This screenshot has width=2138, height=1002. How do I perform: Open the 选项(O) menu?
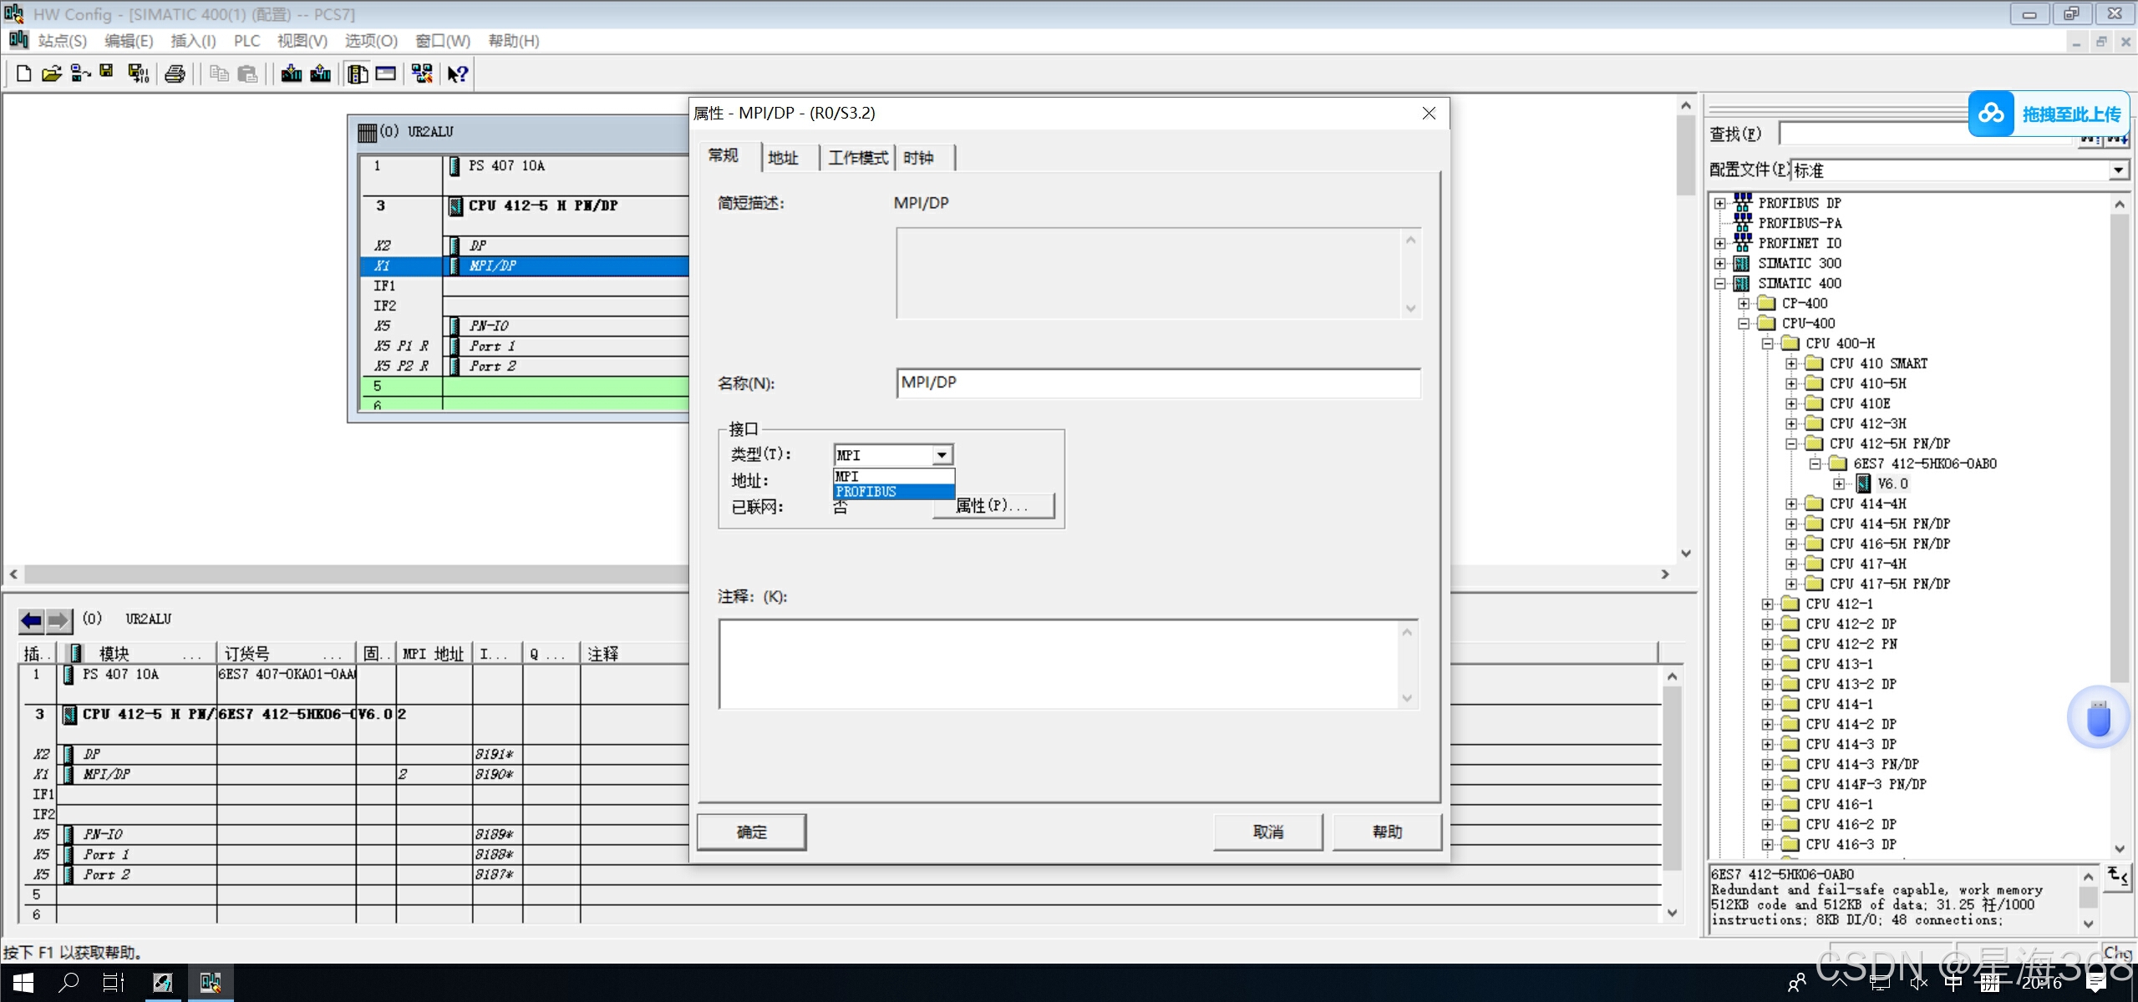tap(371, 41)
